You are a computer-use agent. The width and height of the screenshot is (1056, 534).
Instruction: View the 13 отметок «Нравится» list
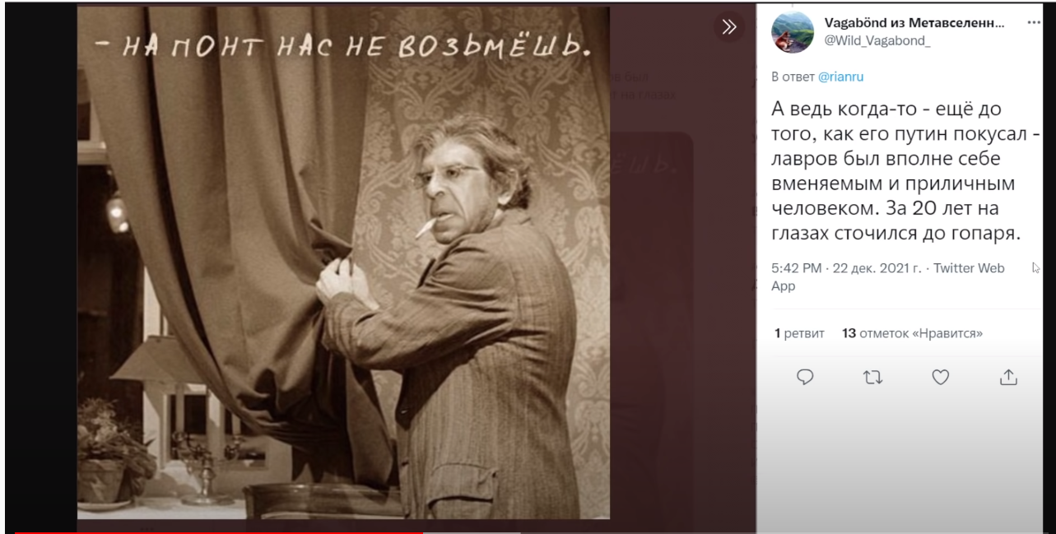[x=913, y=333]
